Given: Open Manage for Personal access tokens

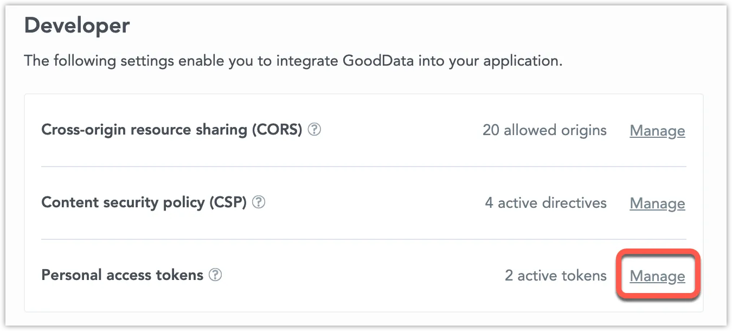Looking at the screenshot, I should click(x=657, y=276).
